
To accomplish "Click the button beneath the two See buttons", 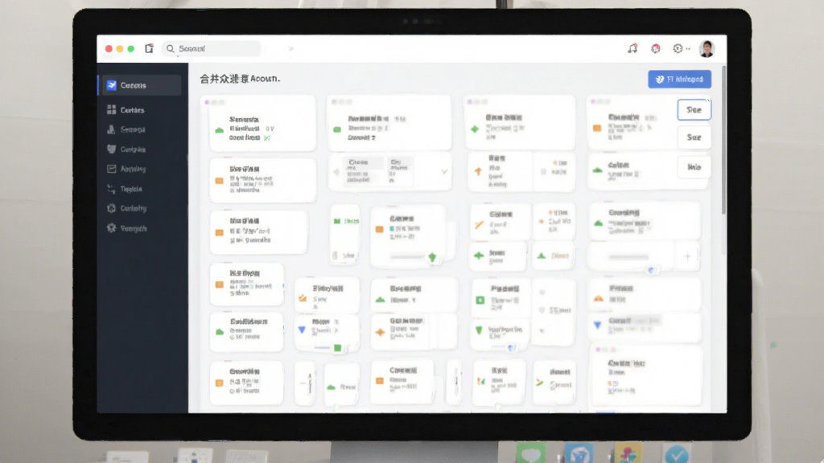I will click(x=694, y=167).
